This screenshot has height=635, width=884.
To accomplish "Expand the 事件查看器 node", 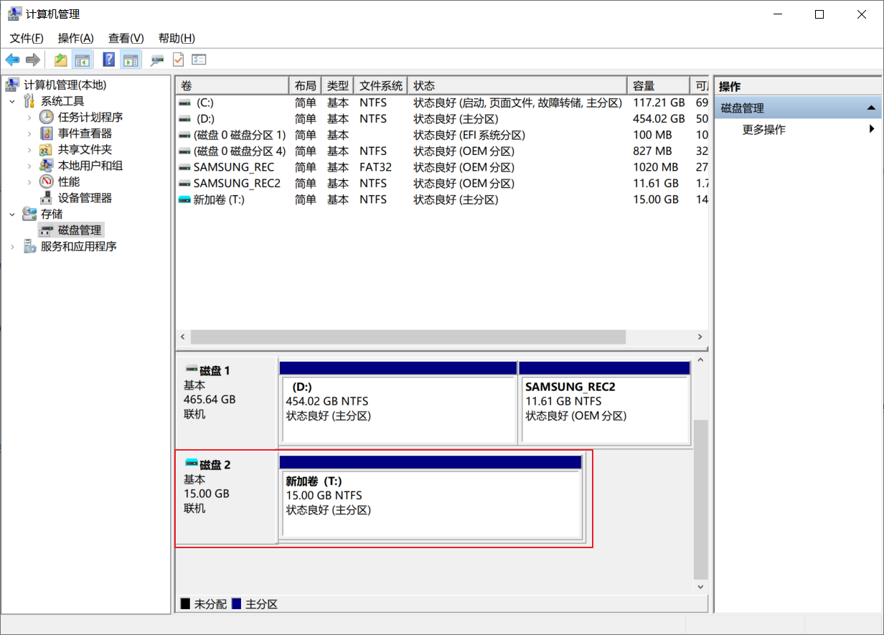I will pyautogui.click(x=29, y=133).
